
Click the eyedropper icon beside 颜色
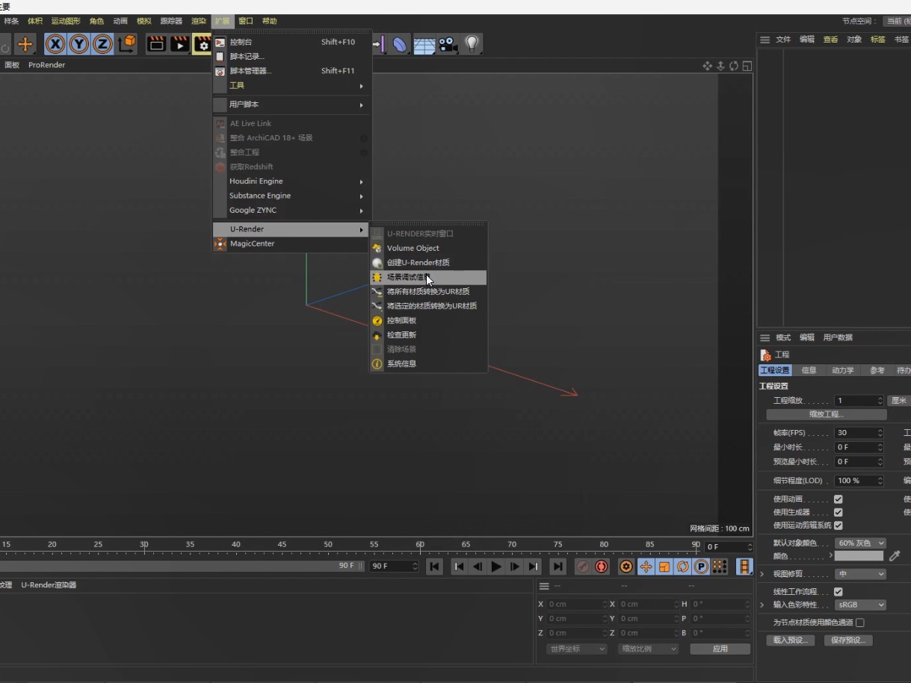(895, 555)
